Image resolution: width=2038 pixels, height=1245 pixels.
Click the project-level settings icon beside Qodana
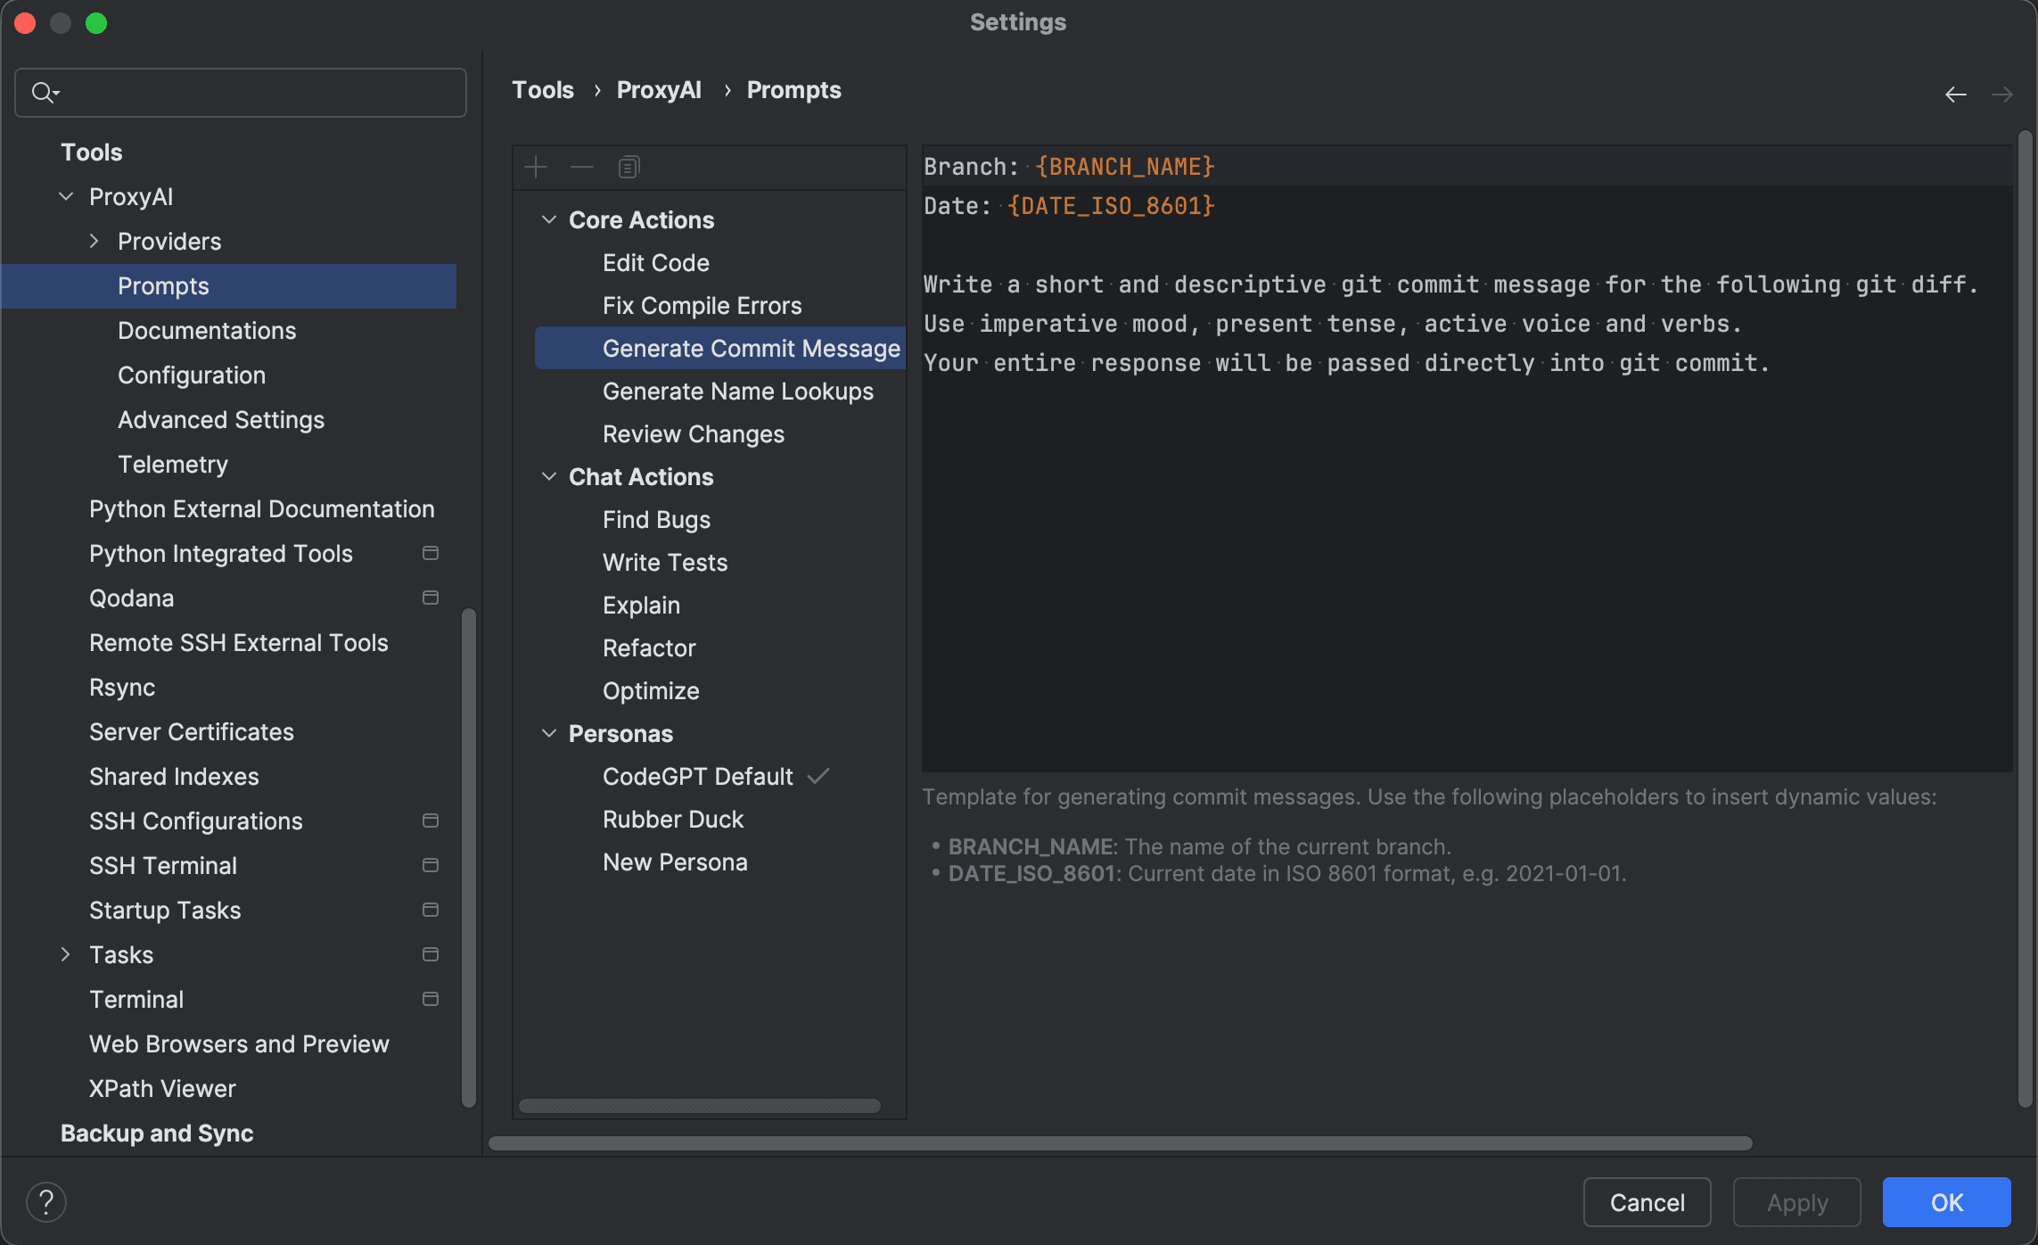431,598
